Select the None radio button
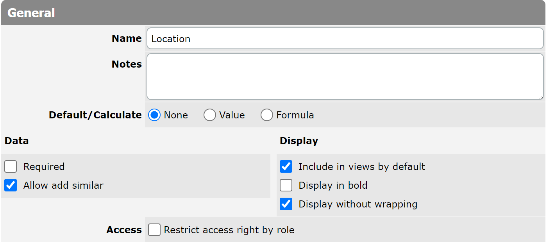547x243 pixels. [x=155, y=115]
